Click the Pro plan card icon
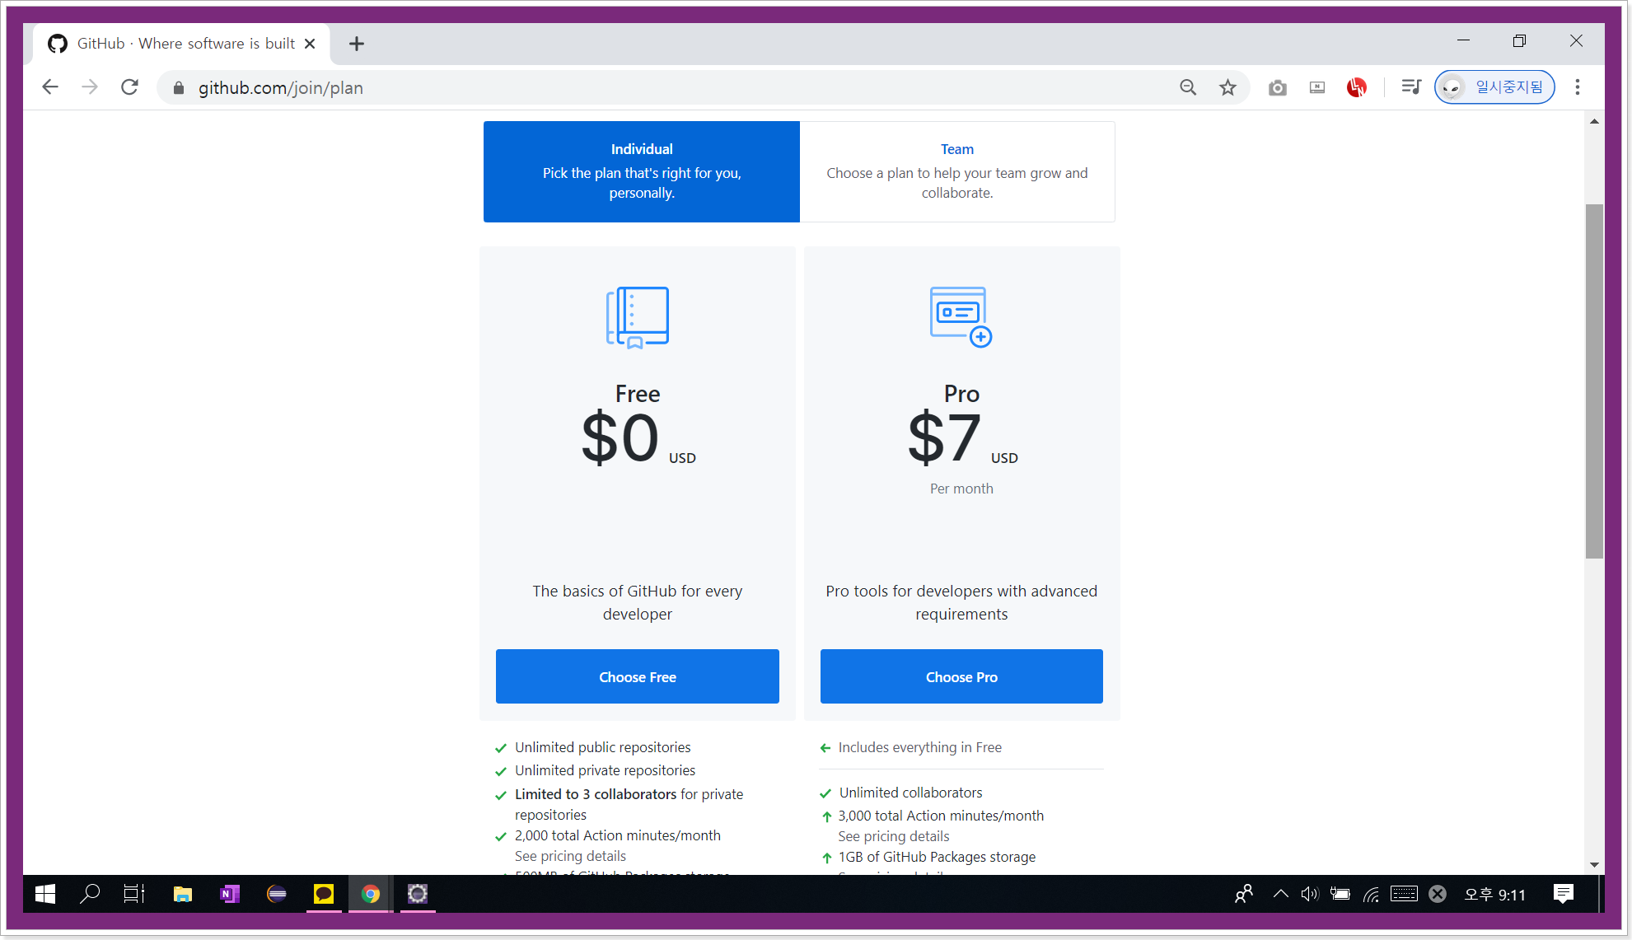 coord(961,317)
